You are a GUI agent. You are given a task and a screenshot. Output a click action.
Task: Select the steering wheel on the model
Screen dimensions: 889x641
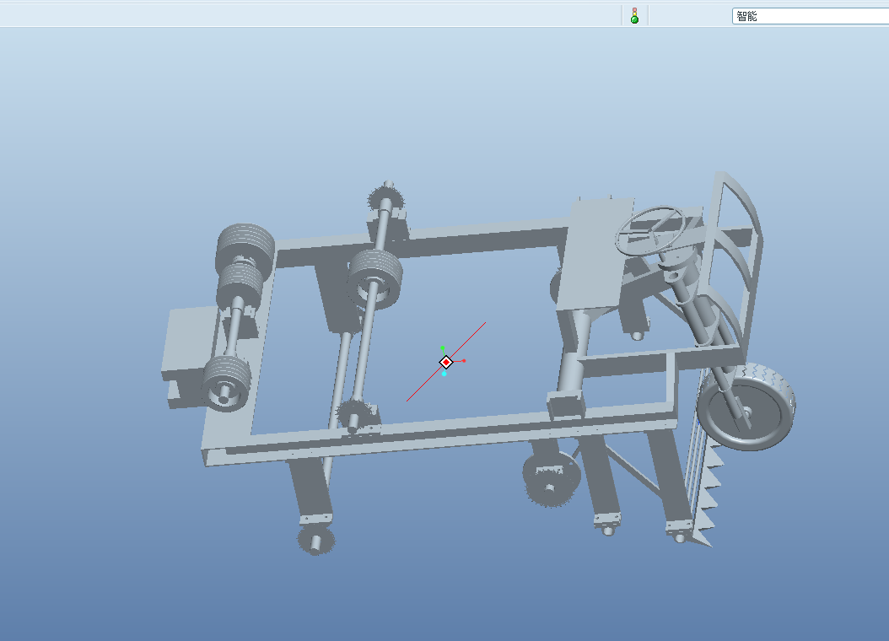click(651, 230)
